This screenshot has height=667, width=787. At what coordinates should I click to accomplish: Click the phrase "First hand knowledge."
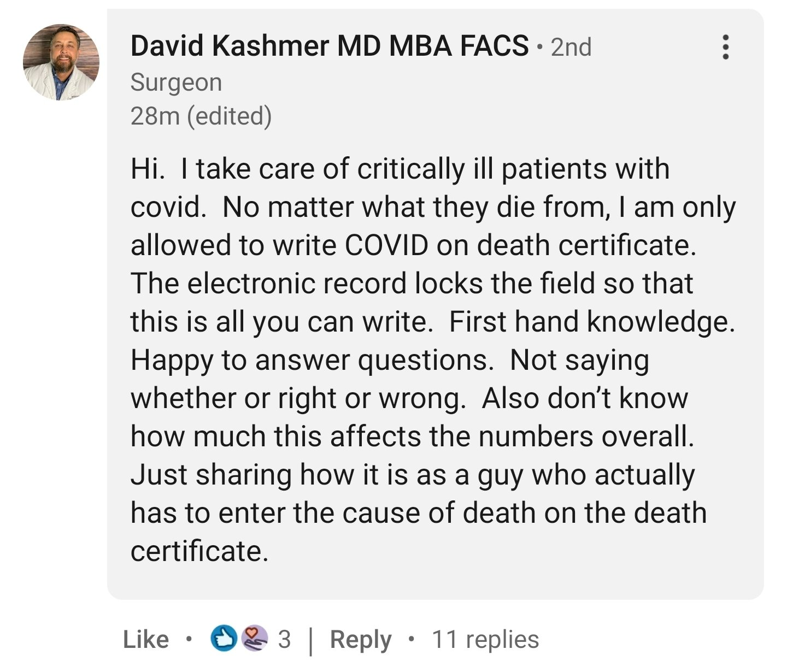point(592,322)
